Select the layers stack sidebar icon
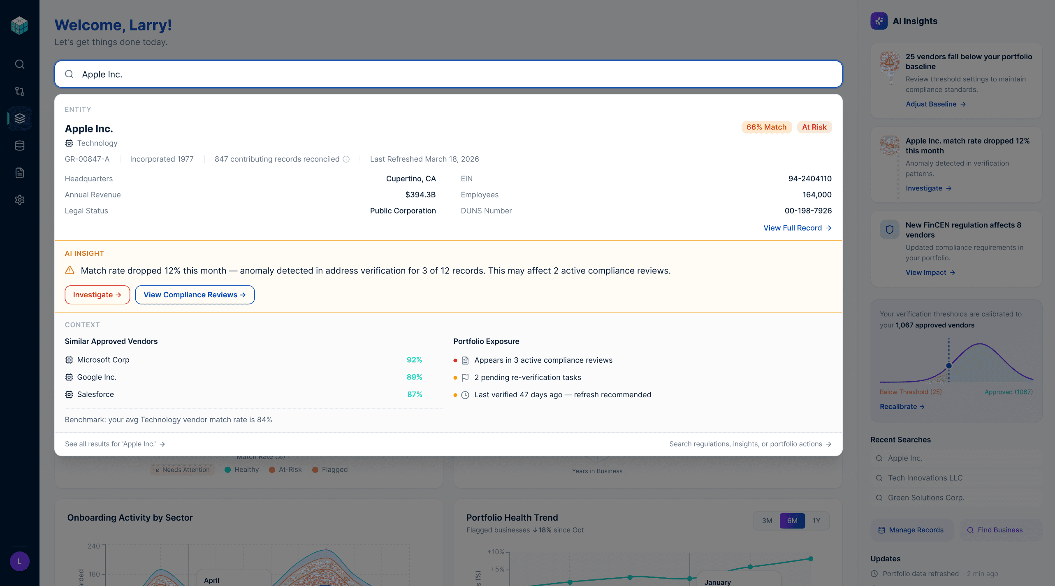The width and height of the screenshot is (1055, 586). [x=19, y=118]
